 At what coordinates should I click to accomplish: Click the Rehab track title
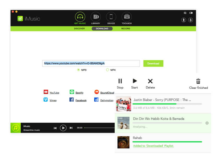click(137, 138)
